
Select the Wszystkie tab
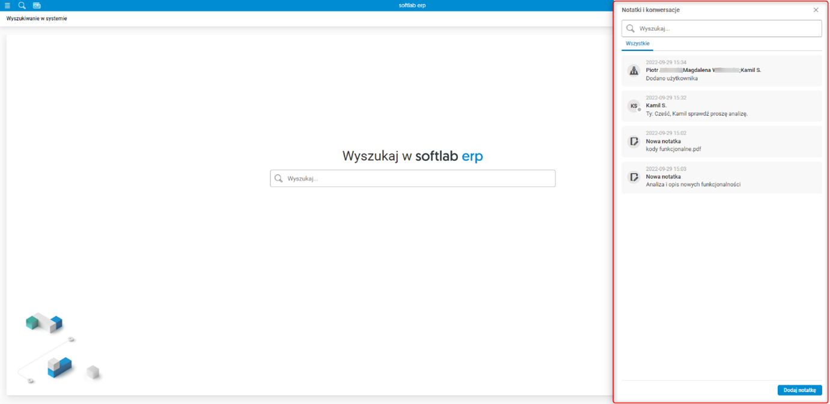tap(637, 44)
